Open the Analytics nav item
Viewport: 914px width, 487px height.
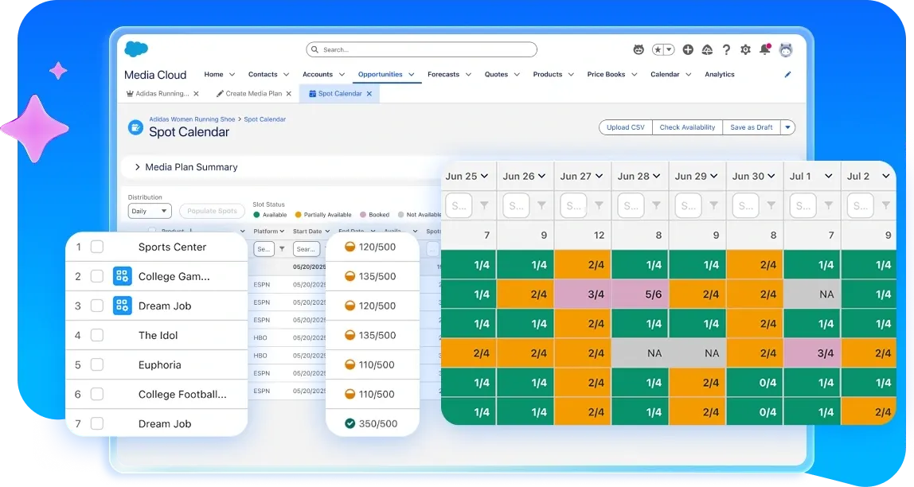pyautogui.click(x=720, y=75)
